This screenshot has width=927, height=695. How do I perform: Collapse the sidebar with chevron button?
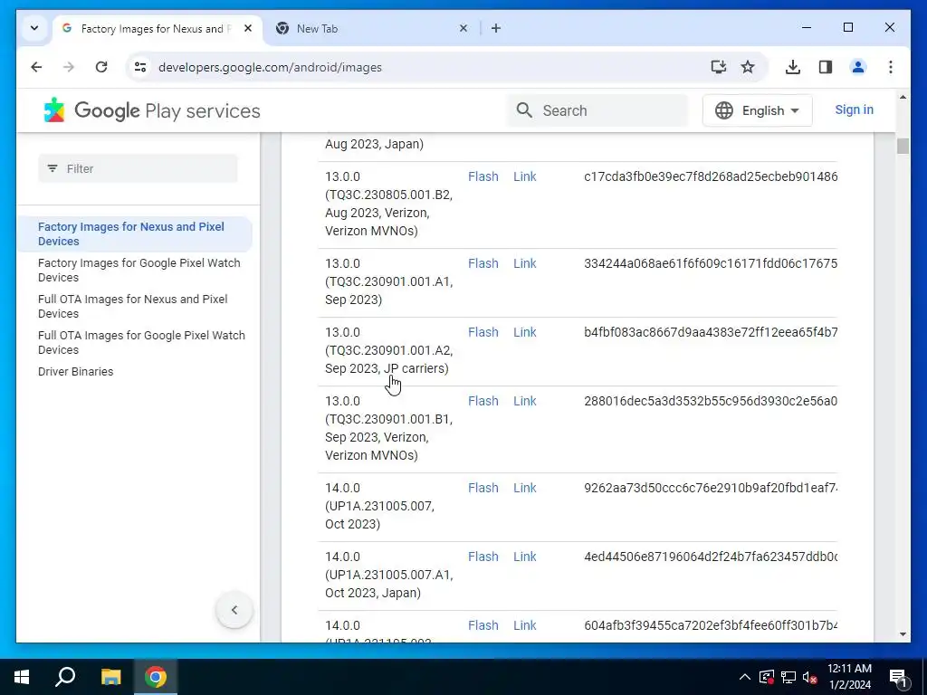pyautogui.click(x=234, y=610)
